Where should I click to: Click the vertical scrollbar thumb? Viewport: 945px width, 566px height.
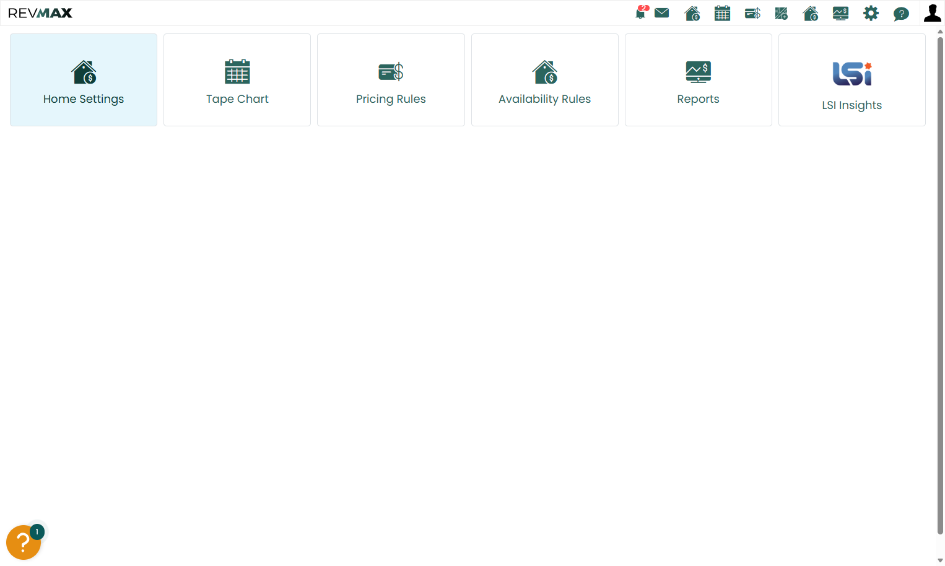940,285
